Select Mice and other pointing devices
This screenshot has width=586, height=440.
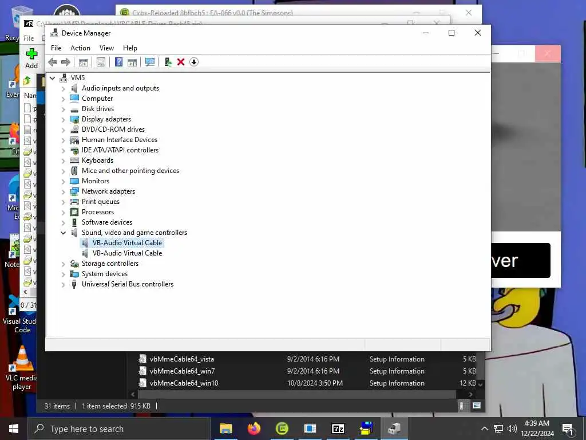coord(130,171)
